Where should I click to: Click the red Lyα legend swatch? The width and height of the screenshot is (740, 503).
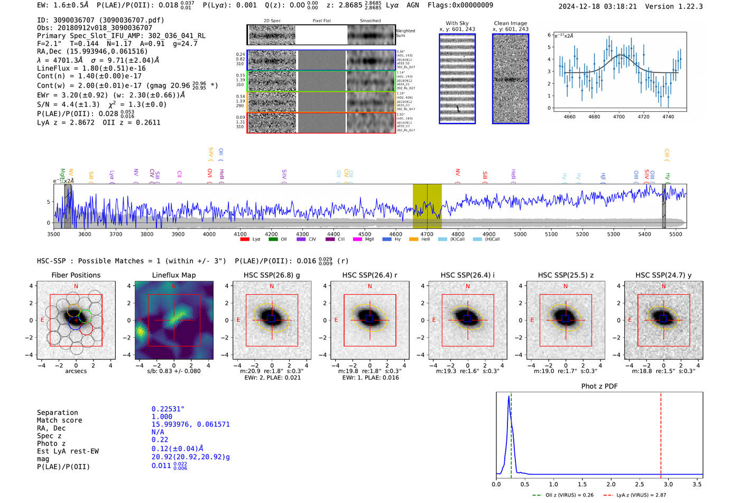[x=244, y=240]
